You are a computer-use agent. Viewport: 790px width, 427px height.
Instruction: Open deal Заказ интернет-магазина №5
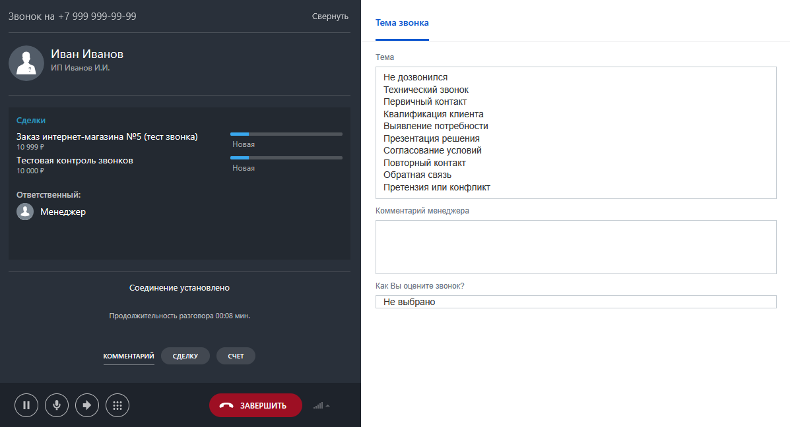(x=107, y=137)
